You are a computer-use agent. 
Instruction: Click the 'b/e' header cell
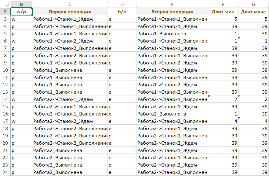(122, 12)
